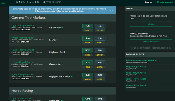This screenshot has width=175, height=101.
Task: Click traded amount £432,300
Action: tap(25, 30)
